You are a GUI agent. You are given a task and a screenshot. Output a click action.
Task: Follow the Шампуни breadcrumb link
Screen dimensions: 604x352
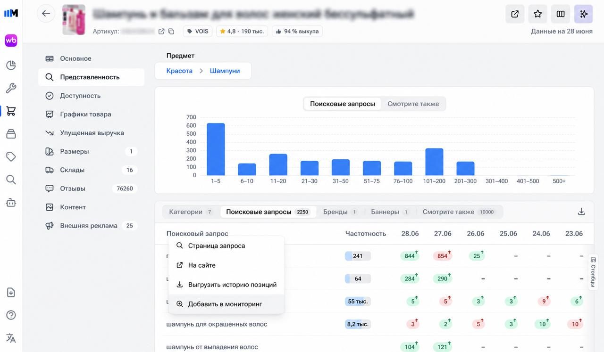click(x=225, y=71)
